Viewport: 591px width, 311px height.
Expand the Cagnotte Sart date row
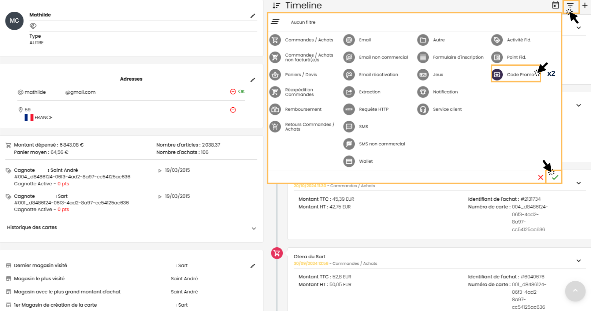click(x=160, y=196)
